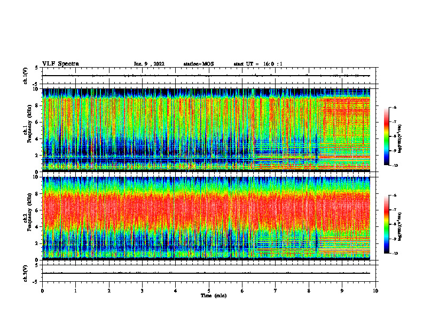
Task: Click time axis tick label "5"
Action: point(209,291)
